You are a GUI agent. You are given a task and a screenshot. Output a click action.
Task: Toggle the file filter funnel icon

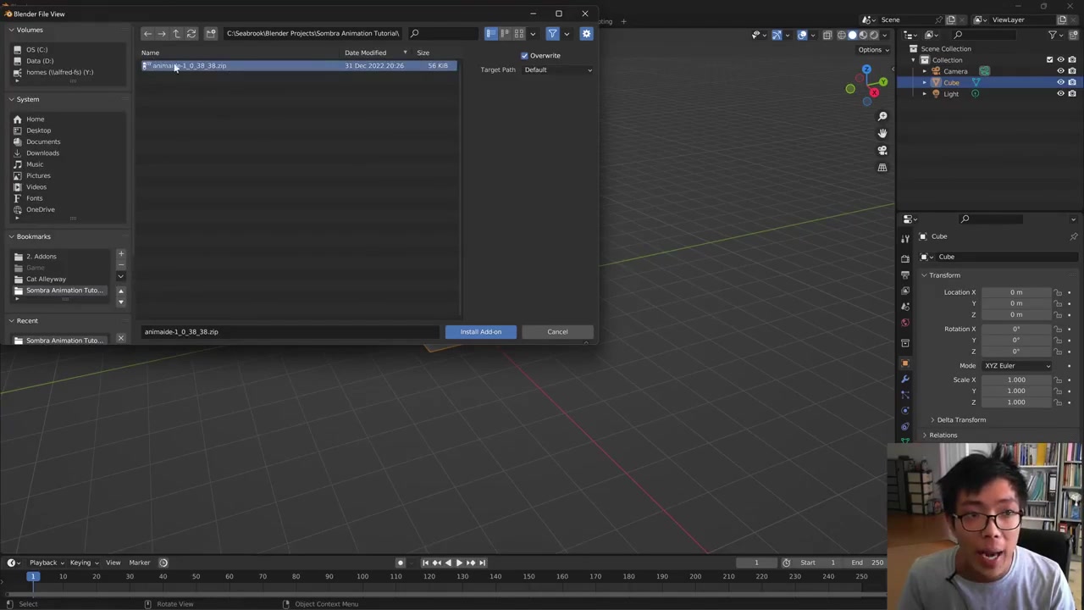552,34
